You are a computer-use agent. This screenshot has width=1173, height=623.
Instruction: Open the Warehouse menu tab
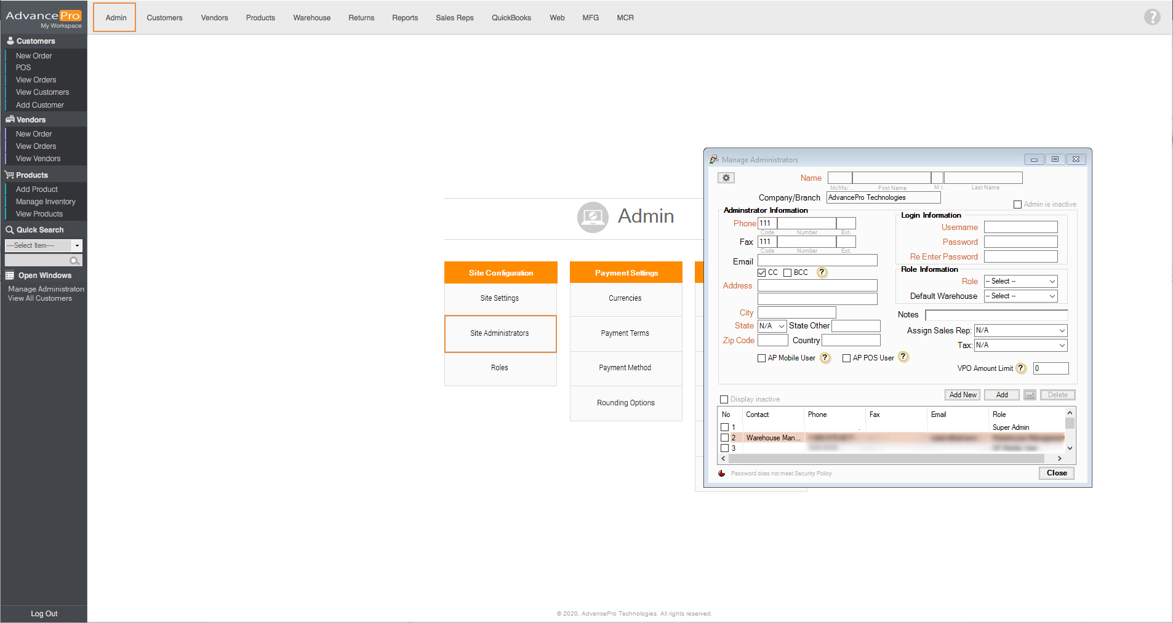pos(311,18)
